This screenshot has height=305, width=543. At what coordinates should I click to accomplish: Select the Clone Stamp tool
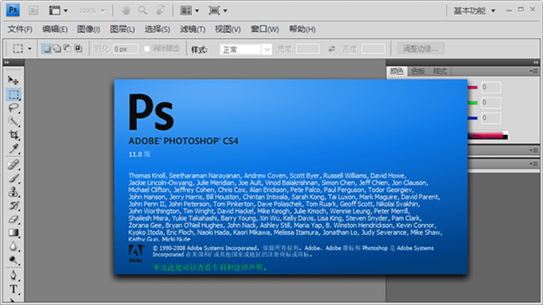click(x=14, y=192)
